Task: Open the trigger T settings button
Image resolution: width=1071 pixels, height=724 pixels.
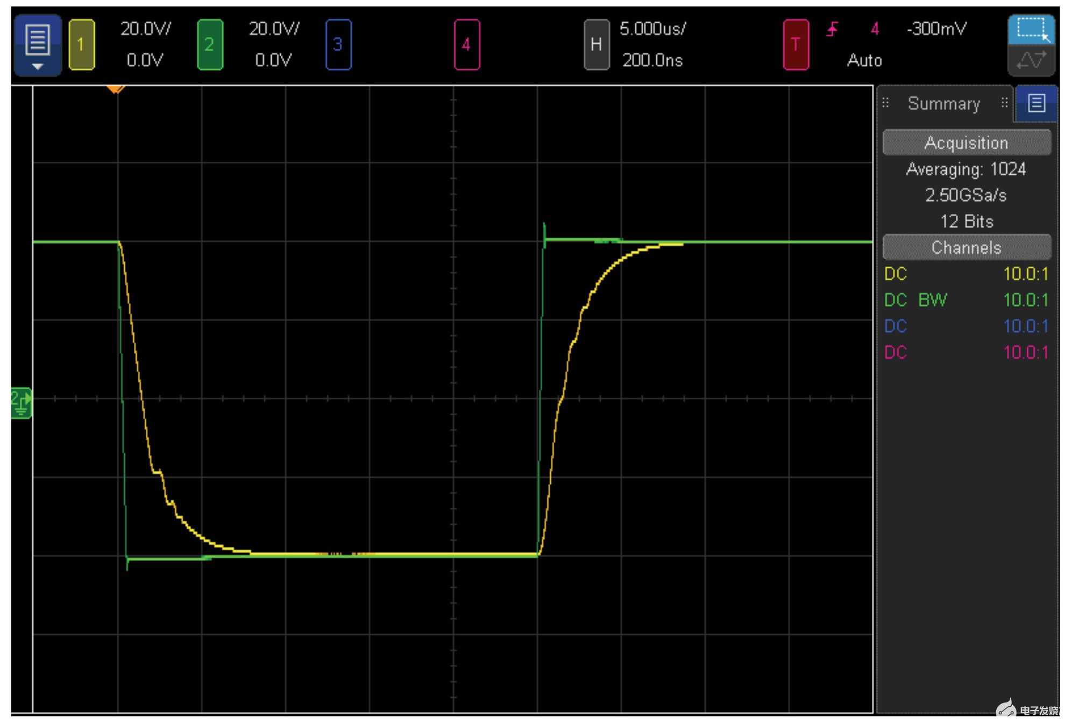Action: click(796, 45)
